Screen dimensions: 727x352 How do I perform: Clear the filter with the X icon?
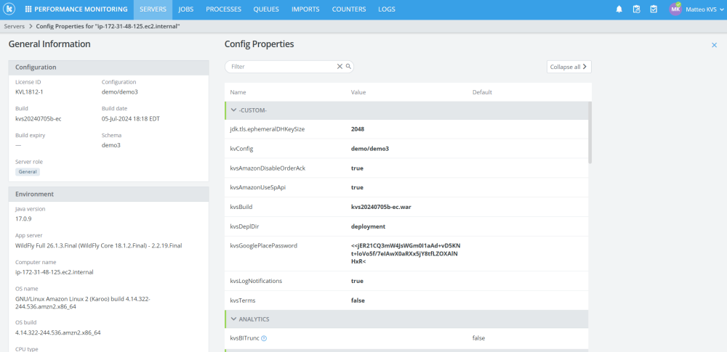[340, 67]
